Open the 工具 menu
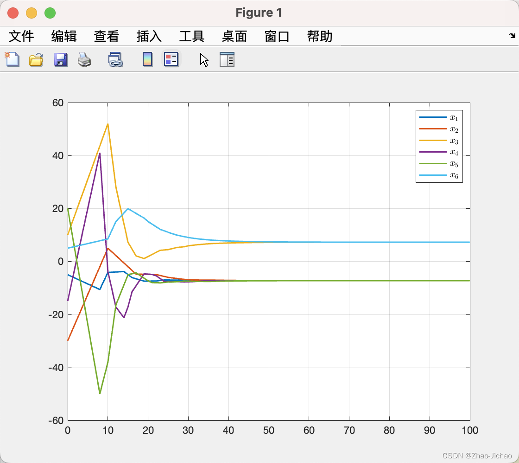Viewport: 519px width, 463px height. 192,36
